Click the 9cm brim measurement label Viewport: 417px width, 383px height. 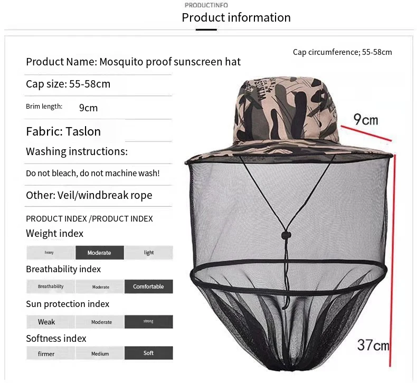(x=366, y=119)
